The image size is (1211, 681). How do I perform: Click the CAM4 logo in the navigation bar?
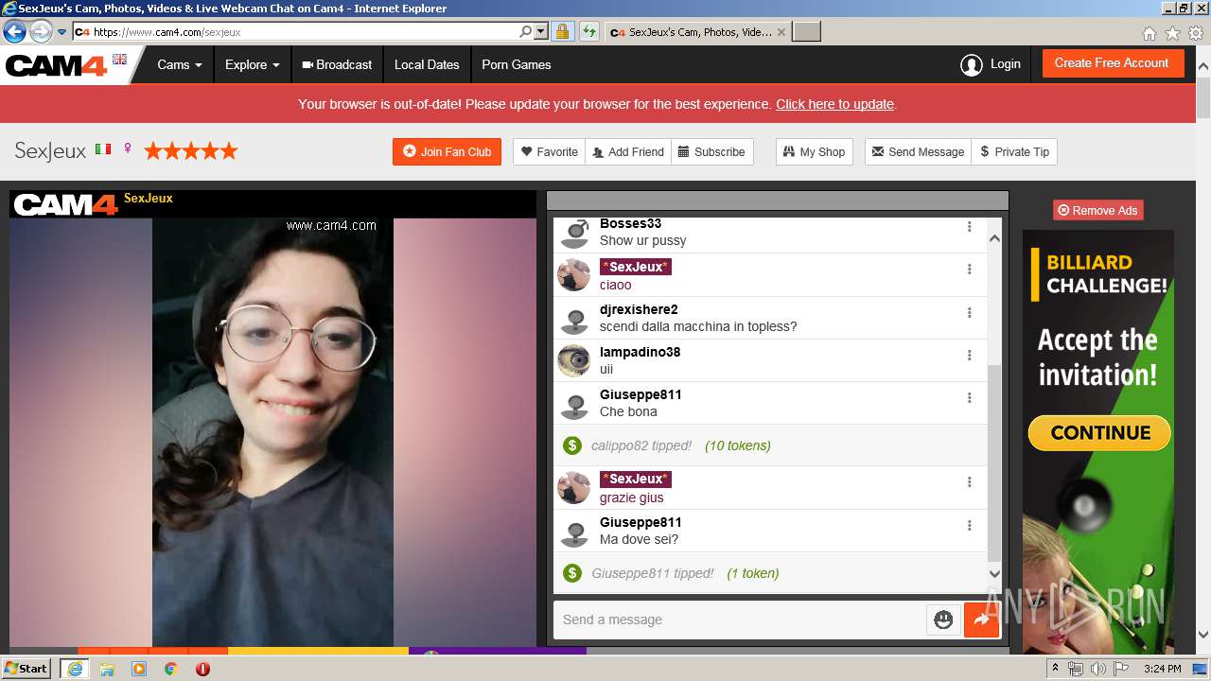click(56, 66)
